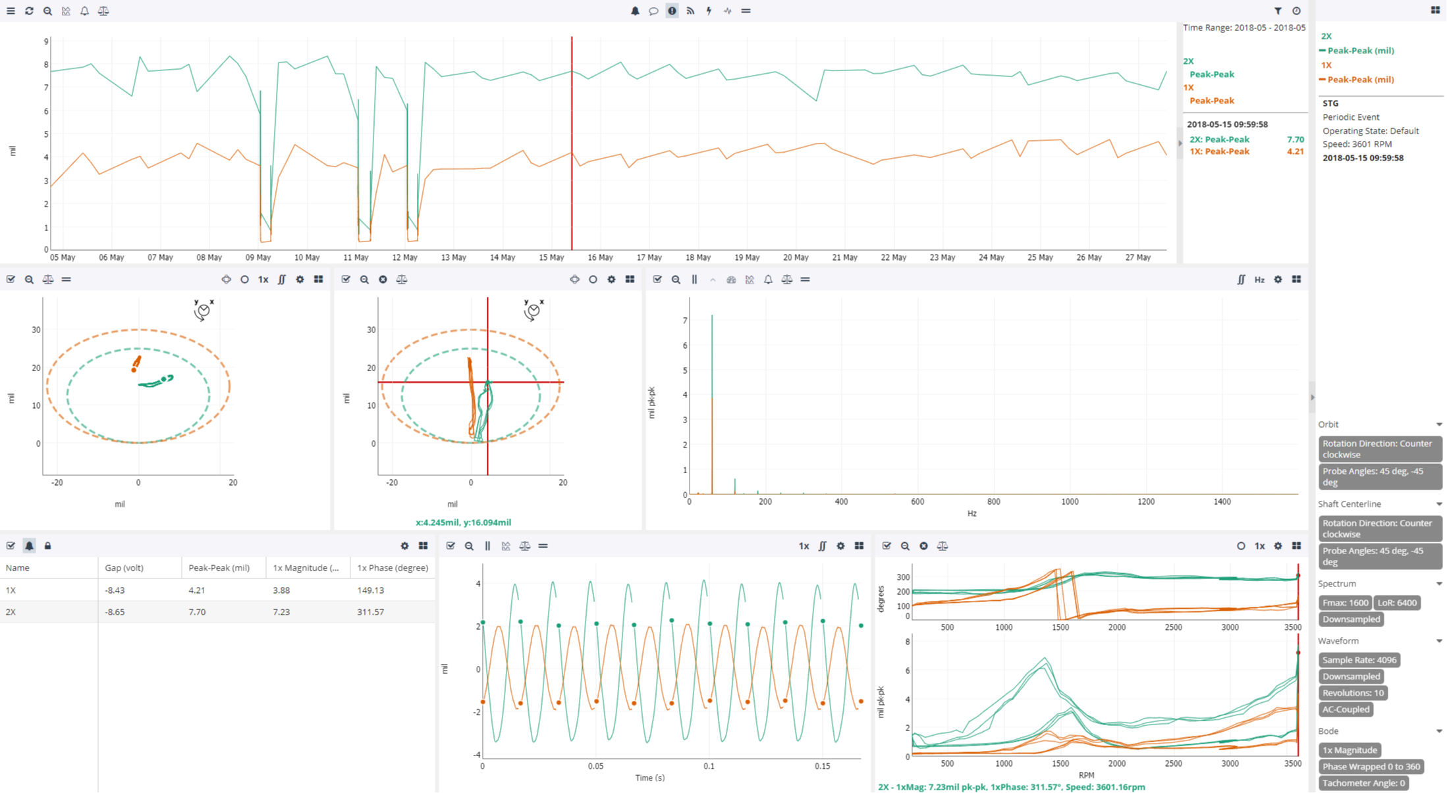
Task: Click the filter funnel icon
Action: (1278, 11)
